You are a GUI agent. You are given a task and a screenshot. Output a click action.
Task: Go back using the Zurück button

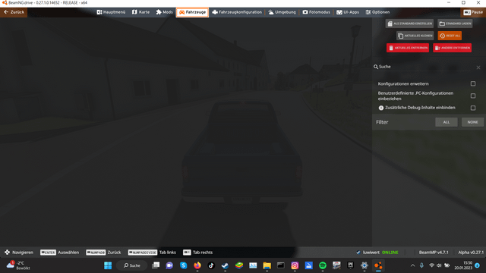(14, 12)
